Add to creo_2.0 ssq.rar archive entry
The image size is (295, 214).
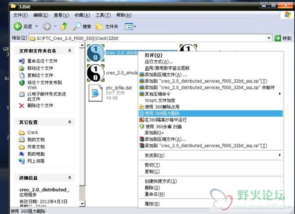tap(211, 146)
